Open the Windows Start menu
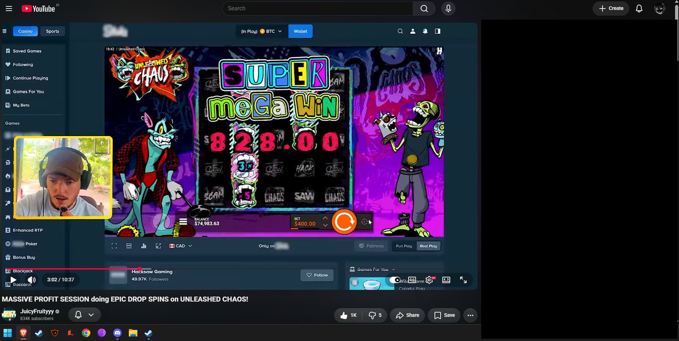The image size is (679, 341). pyautogui.click(x=8, y=333)
